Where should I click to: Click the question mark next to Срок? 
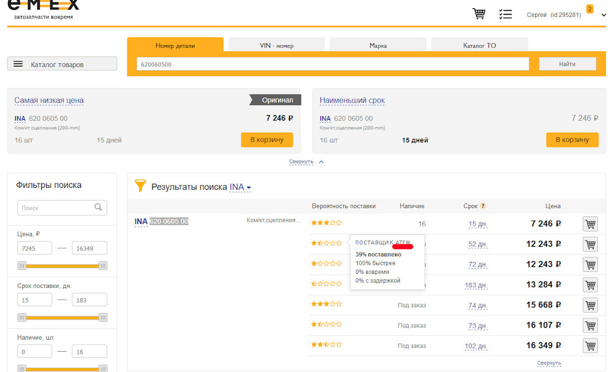[483, 206]
